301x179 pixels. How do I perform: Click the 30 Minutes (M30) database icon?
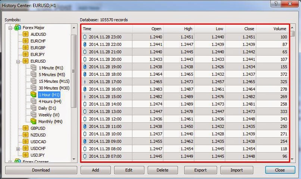click(x=34, y=88)
